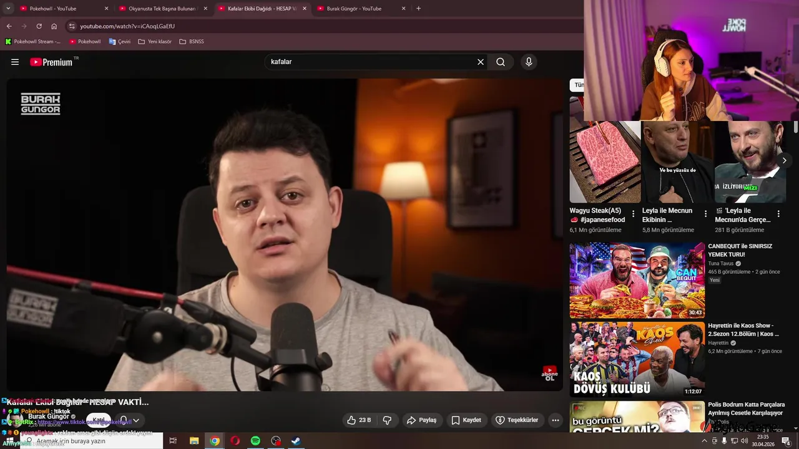Run search with the magnifier button
799x449 pixels.
click(x=501, y=62)
